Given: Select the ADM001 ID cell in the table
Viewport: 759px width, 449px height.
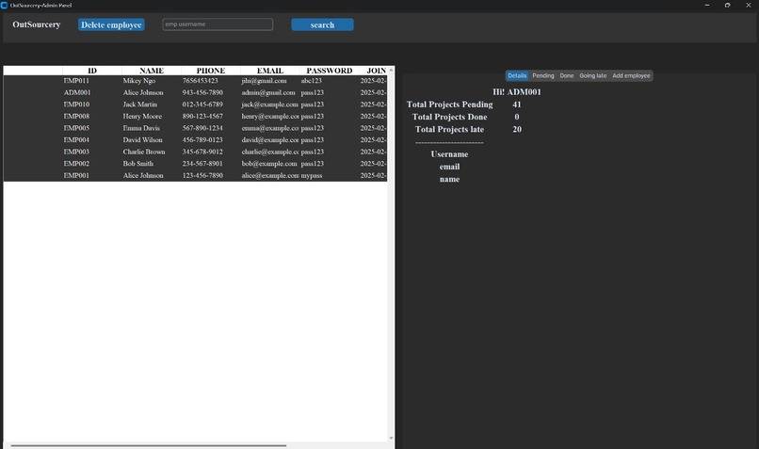Looking at the screenshot, I should point(77,92).
